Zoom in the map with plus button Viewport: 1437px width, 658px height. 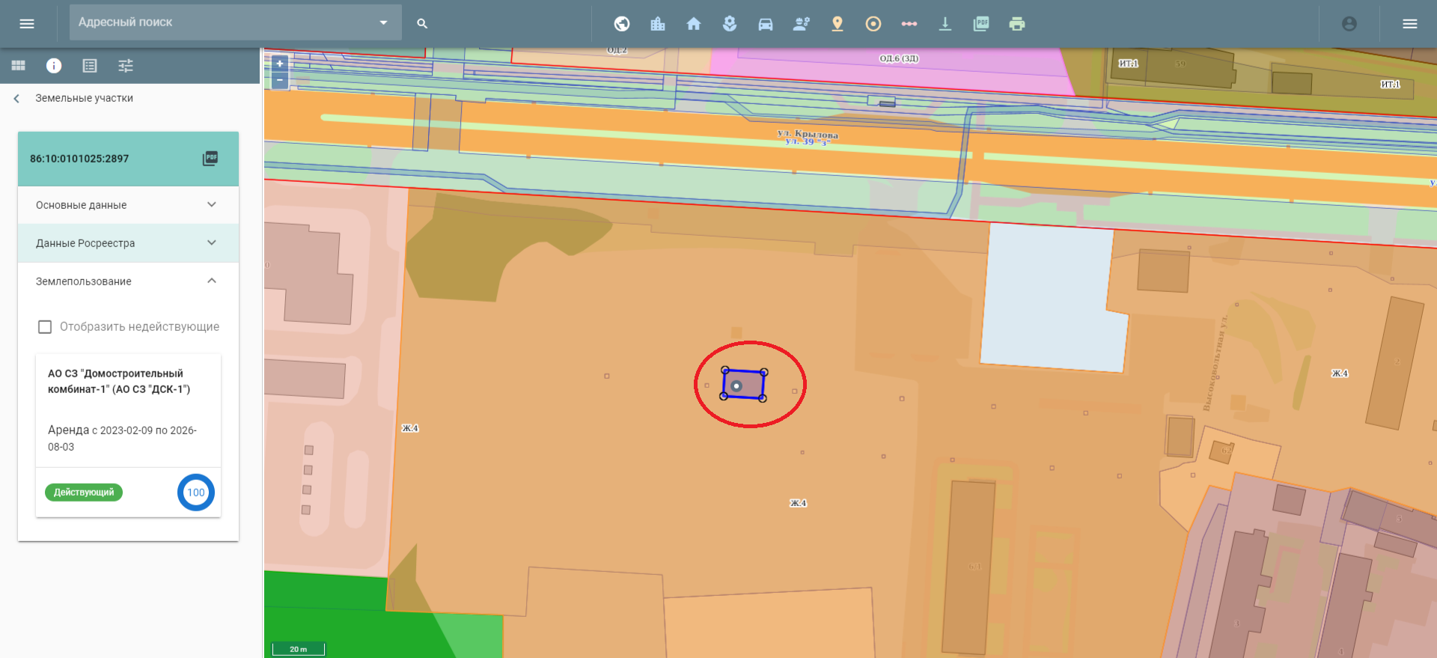tap(280, 64)
